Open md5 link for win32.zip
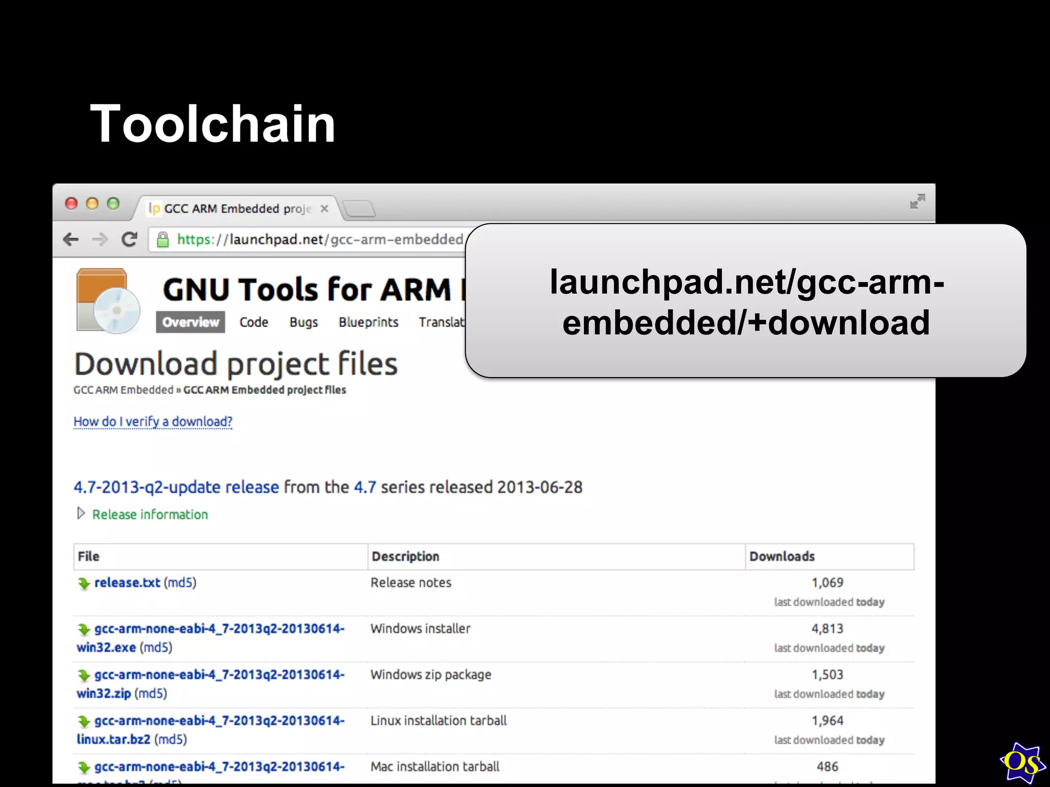Screen dimensions: 1050x787 (x=151, y=694)
